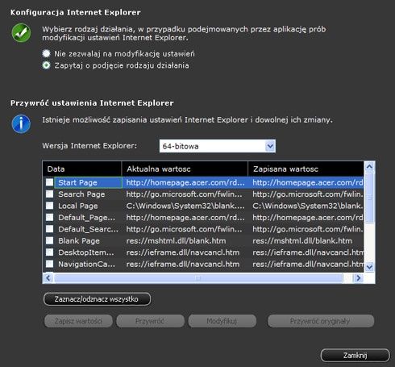Check the Search Page checkbox
395x367 pixels.
click(49, 194)
